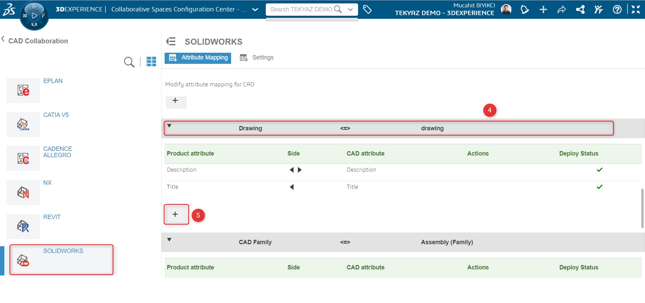Screen dimensions: 645x303
Task: Switch to Settings tab
Action: click(x=257, y=58)
